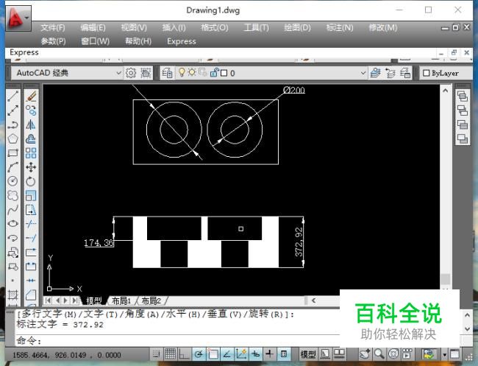The image size is (478, 366).
Task: Select the Make Block tool
Action: [13, 266]
